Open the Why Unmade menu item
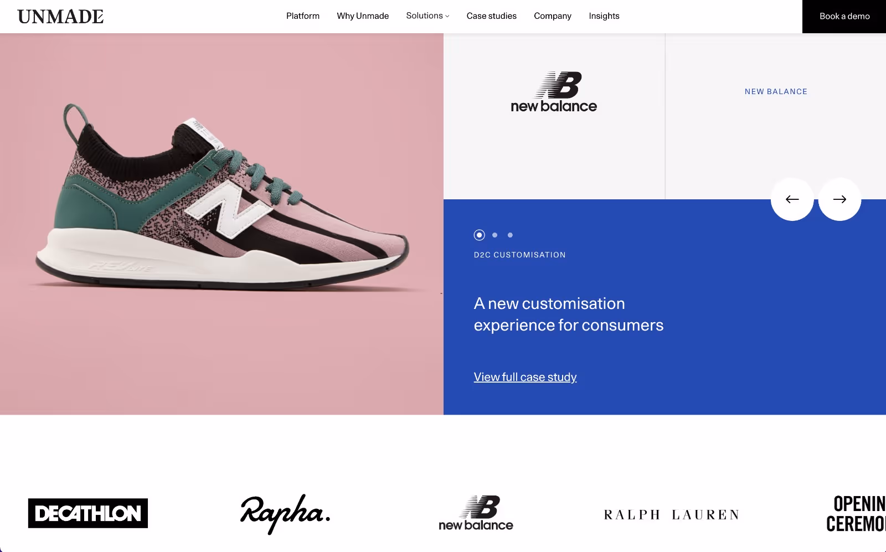Screen dimensions: 886x552 point(363,16)
